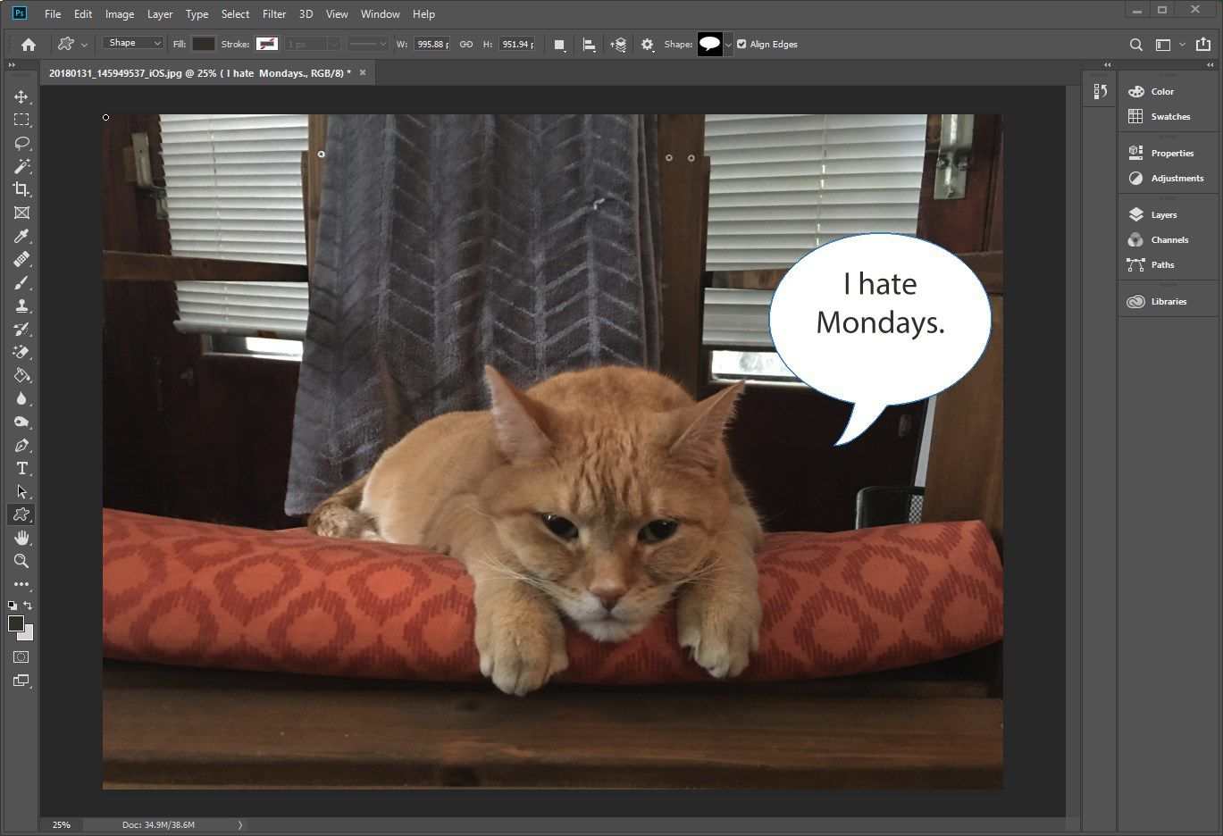Screen dimensions: 1223x836
Task: Open the stroke type line dropdown
Action: (368, 44)
